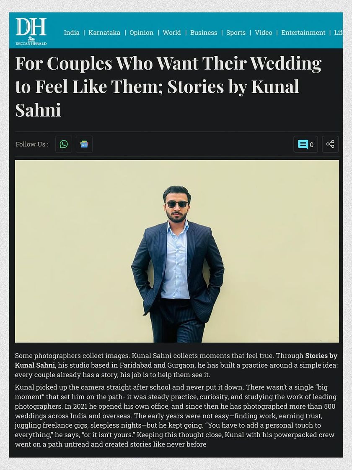This screenshot has width=352, height=470.
Task: Open the Sports section
Action: pyautogui.click(x=236, y=33)
